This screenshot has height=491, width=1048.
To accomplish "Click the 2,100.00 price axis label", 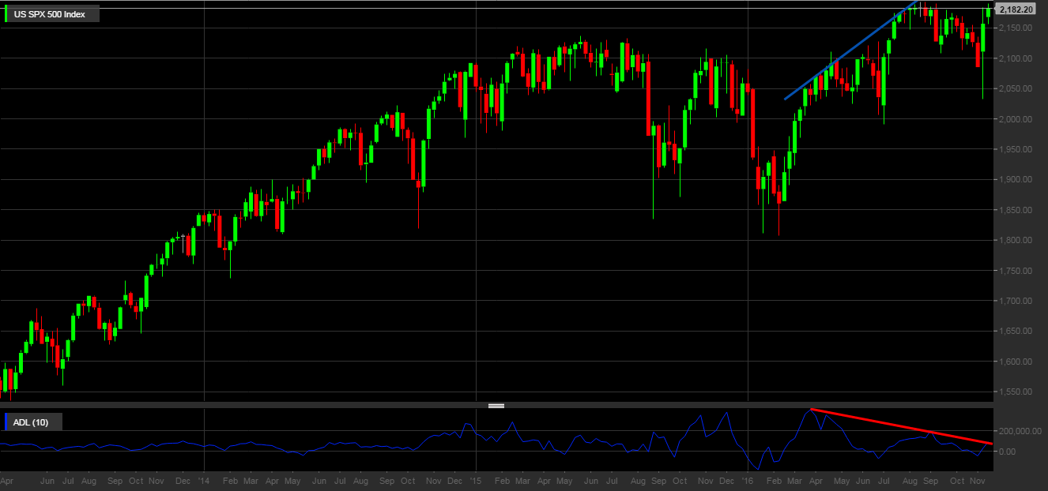I will (x=1016, y=58).
